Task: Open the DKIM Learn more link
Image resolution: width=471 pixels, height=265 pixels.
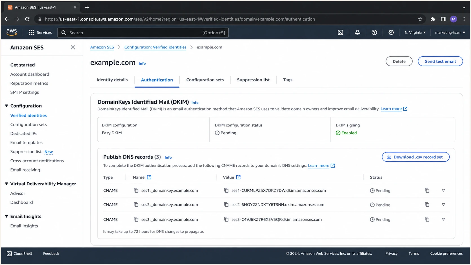Action: pos(394,109)
